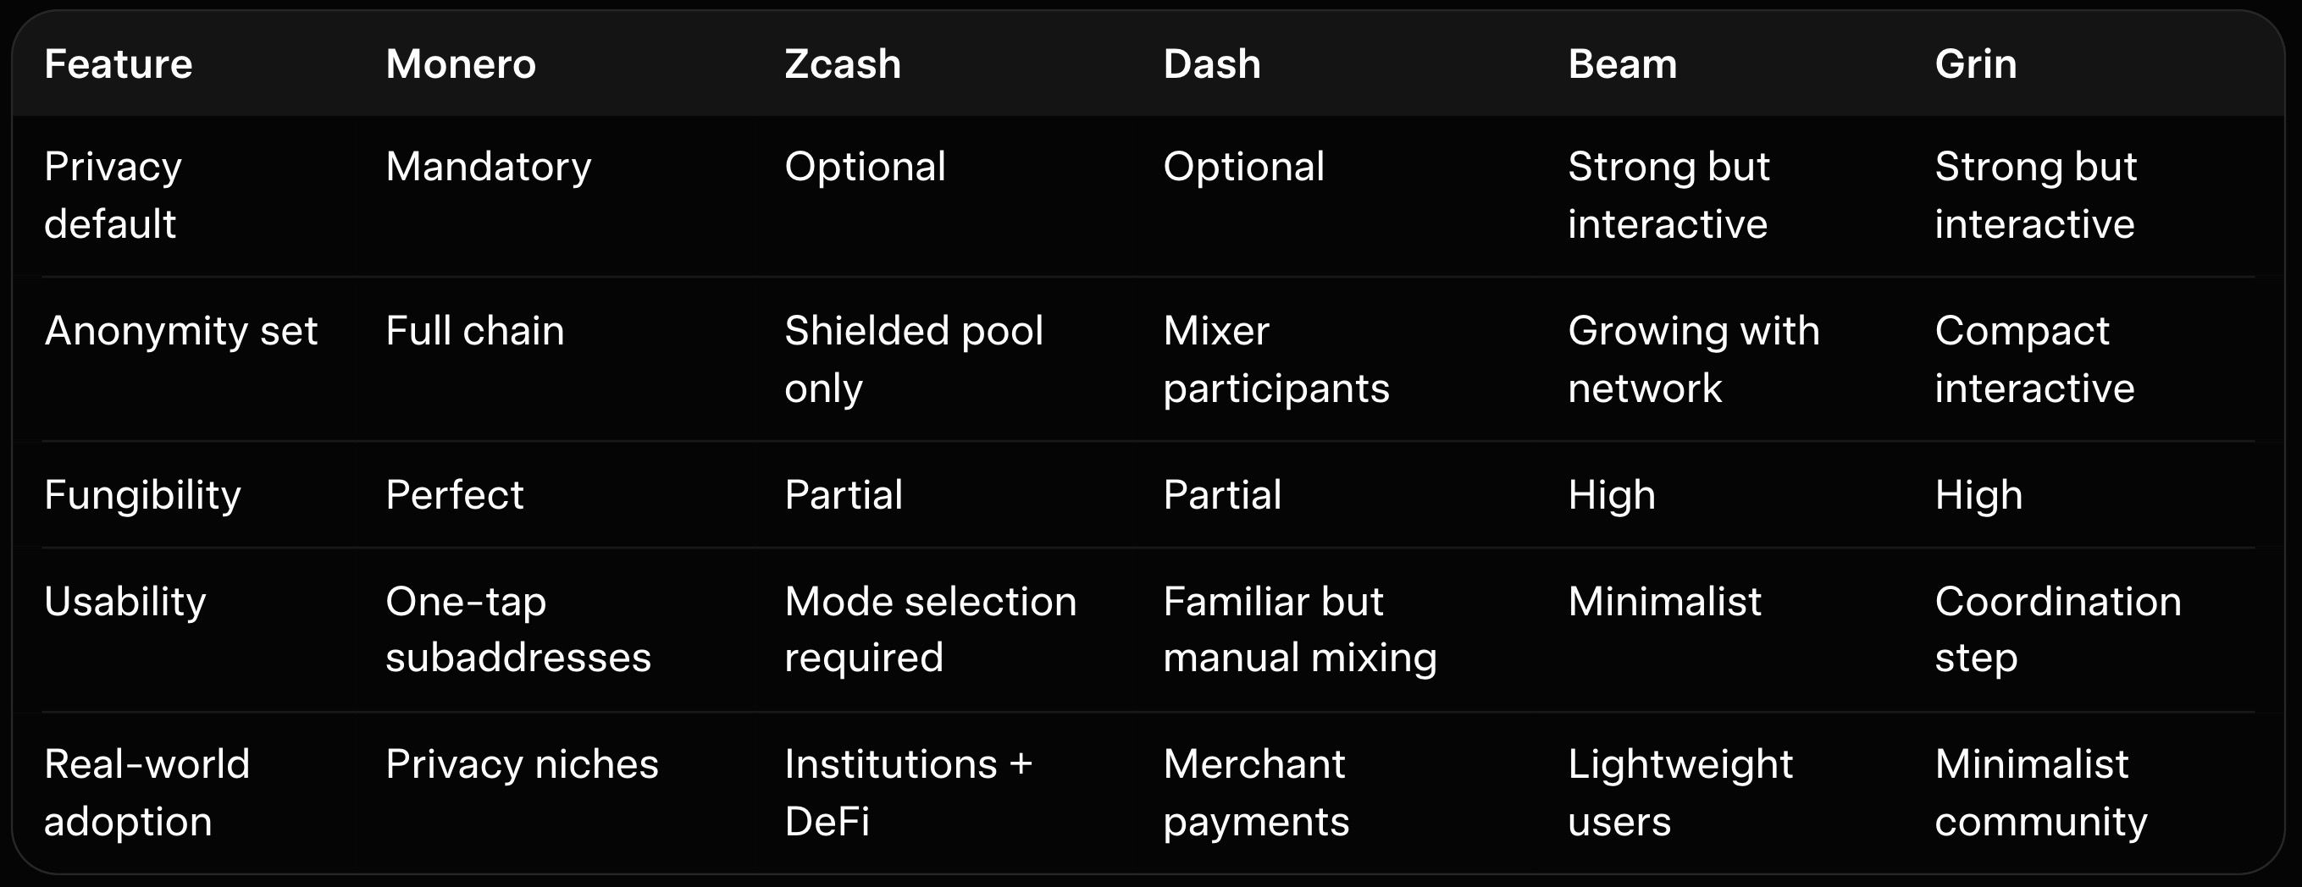This screenshot has width=2302, height=887.
Task: Select the Dash column header
Action: click(1211, 64)
